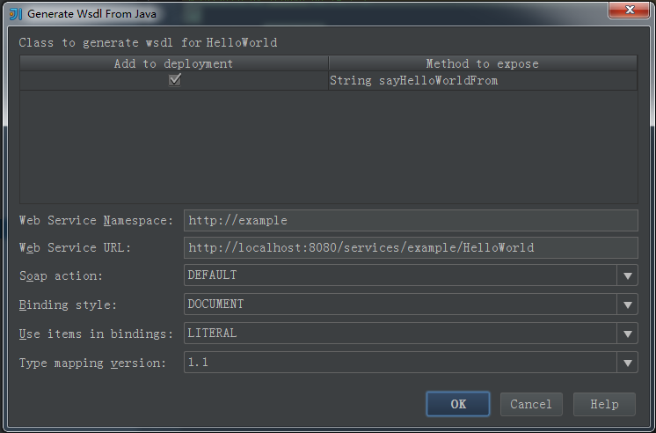This screenshot has width=656, height=433.
Task: Click the IntelliJ icon in title bar
Action: 16,14
